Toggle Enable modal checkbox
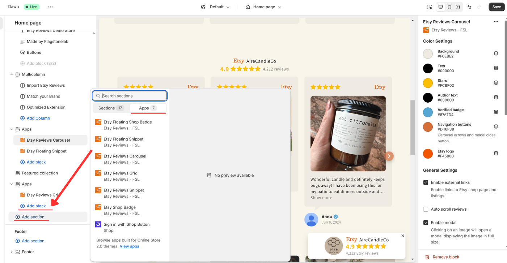The height and width of the screenshot is (263, 507). point(426,223)
